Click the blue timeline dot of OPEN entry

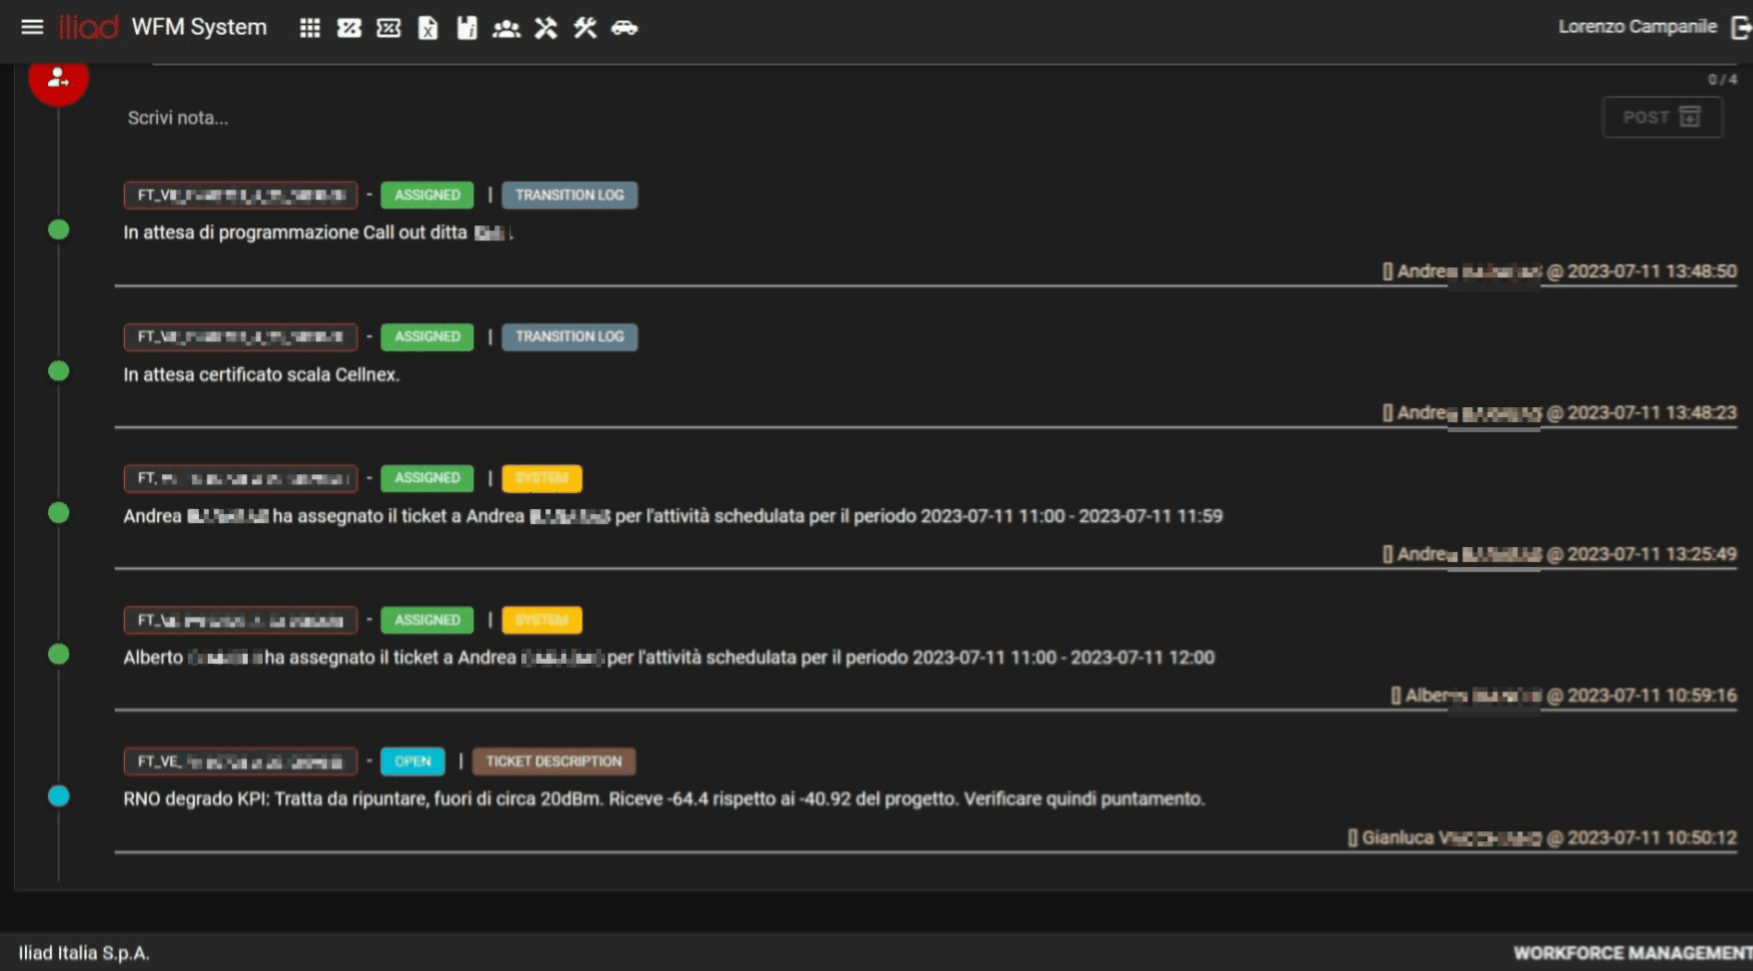click(x=59, y=796)
